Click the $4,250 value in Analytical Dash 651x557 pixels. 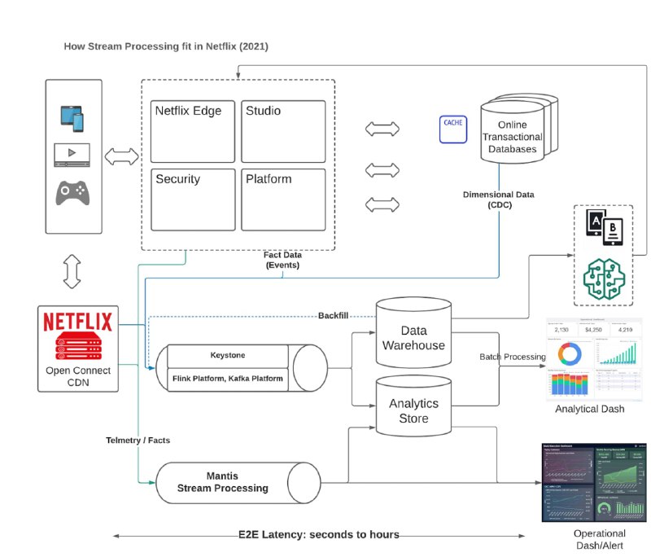point(593,329)
